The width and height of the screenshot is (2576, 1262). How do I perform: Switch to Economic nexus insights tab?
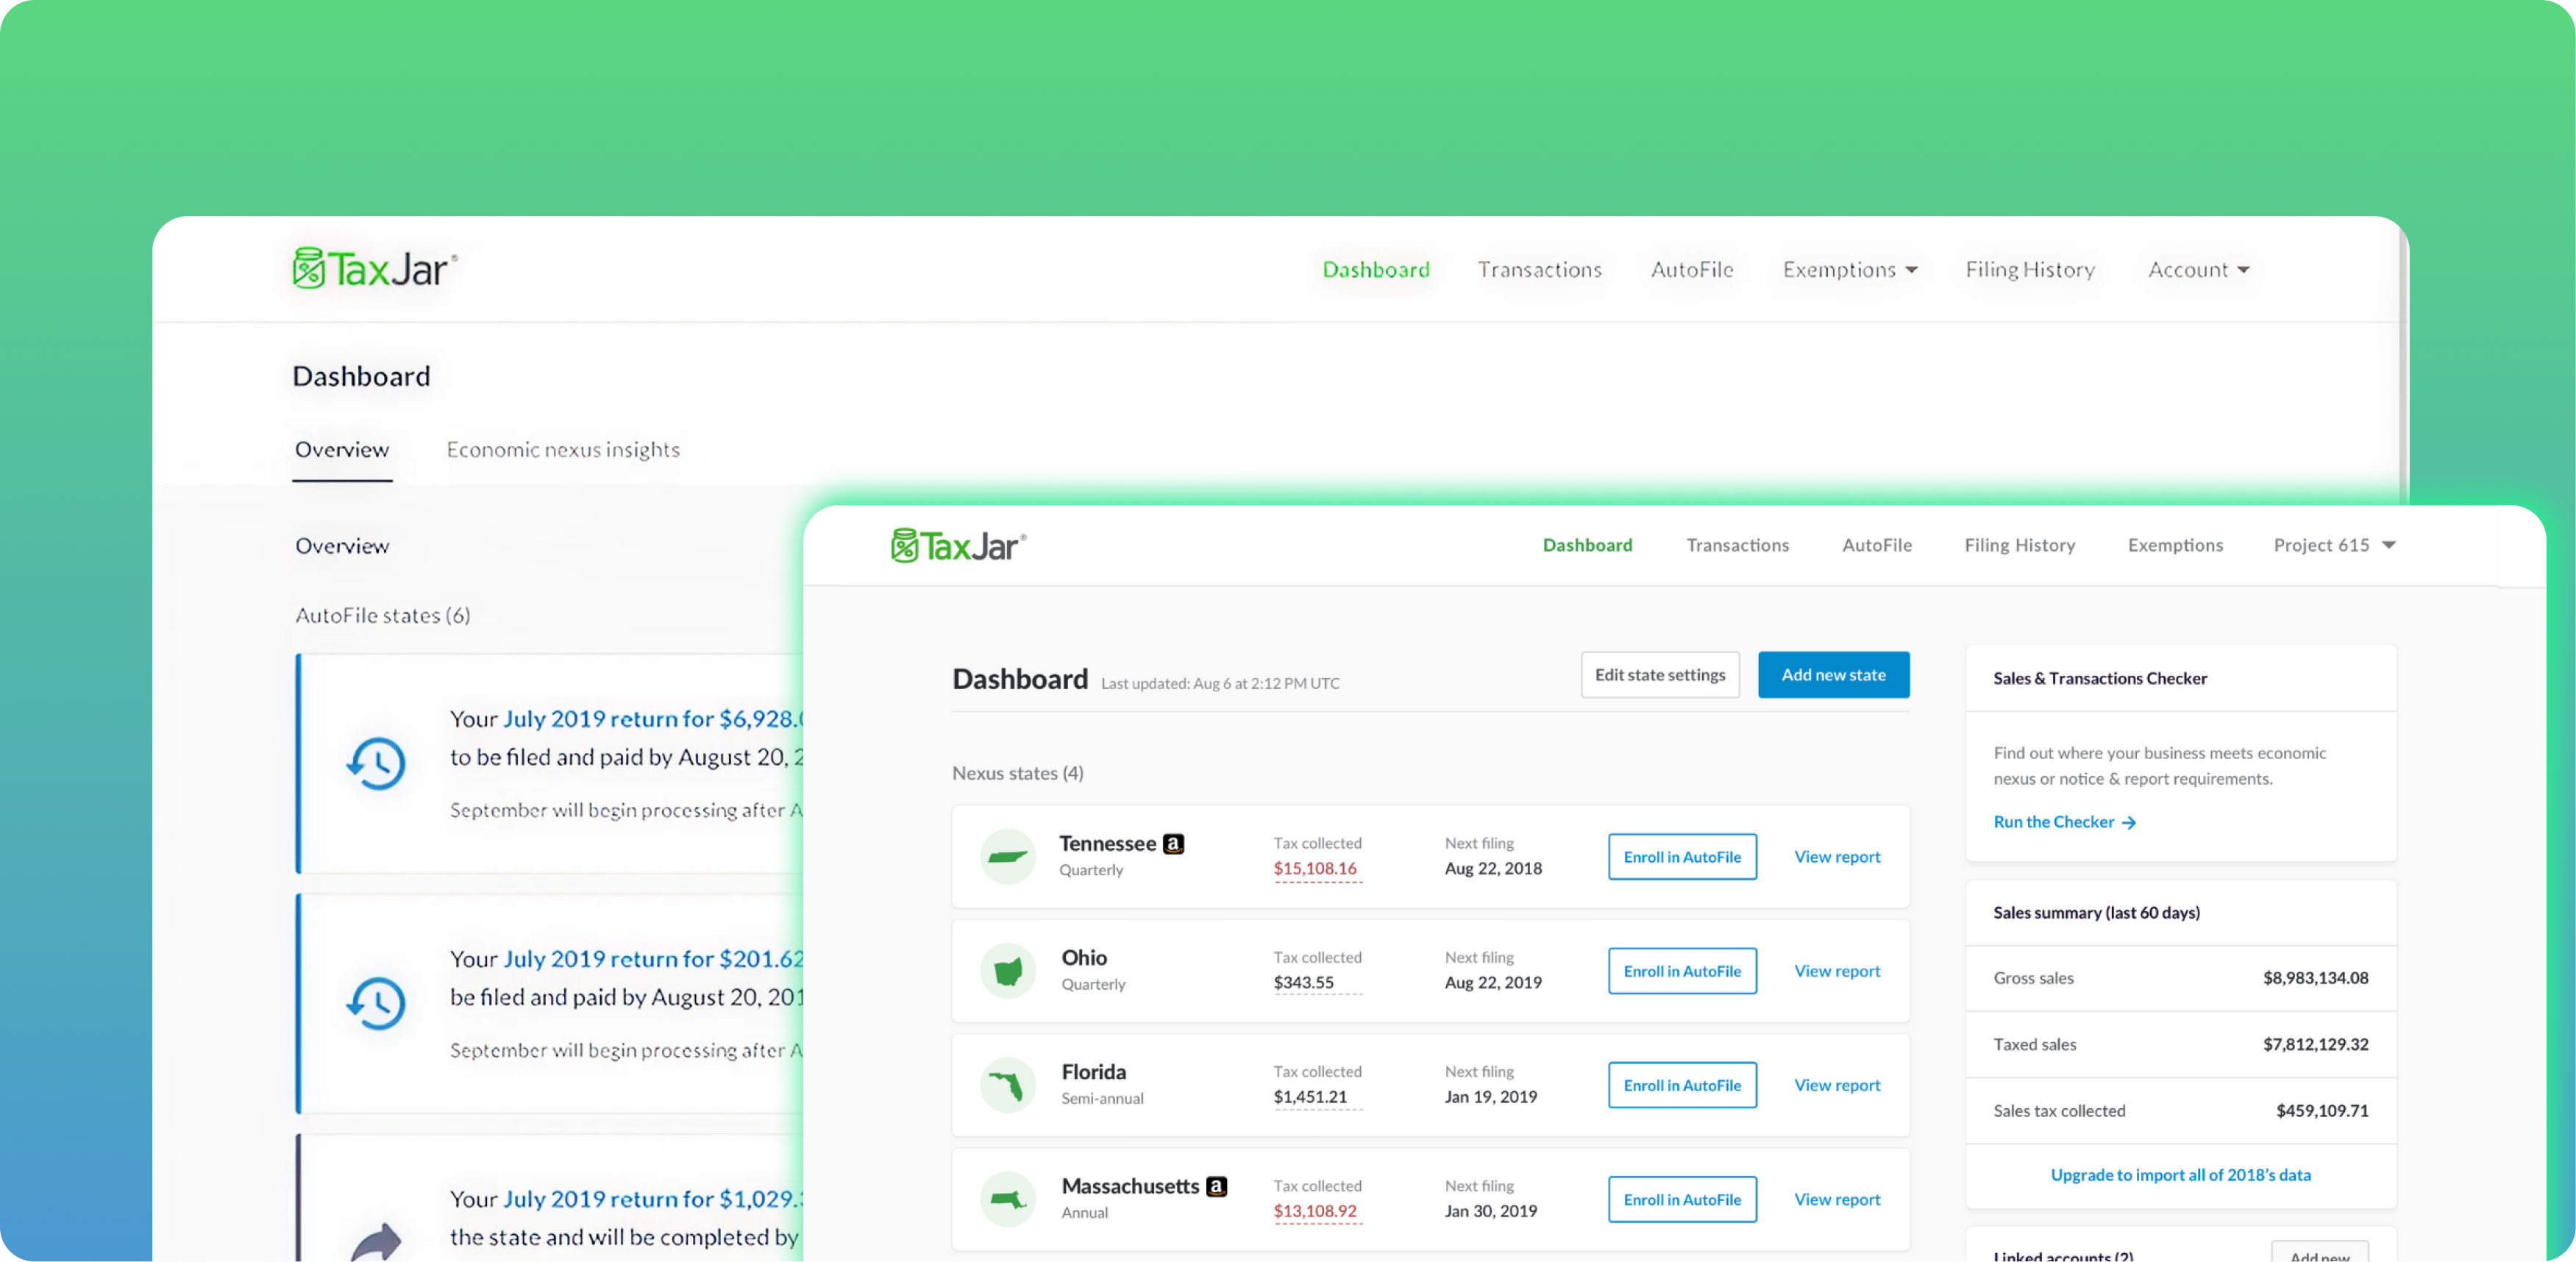563,450
